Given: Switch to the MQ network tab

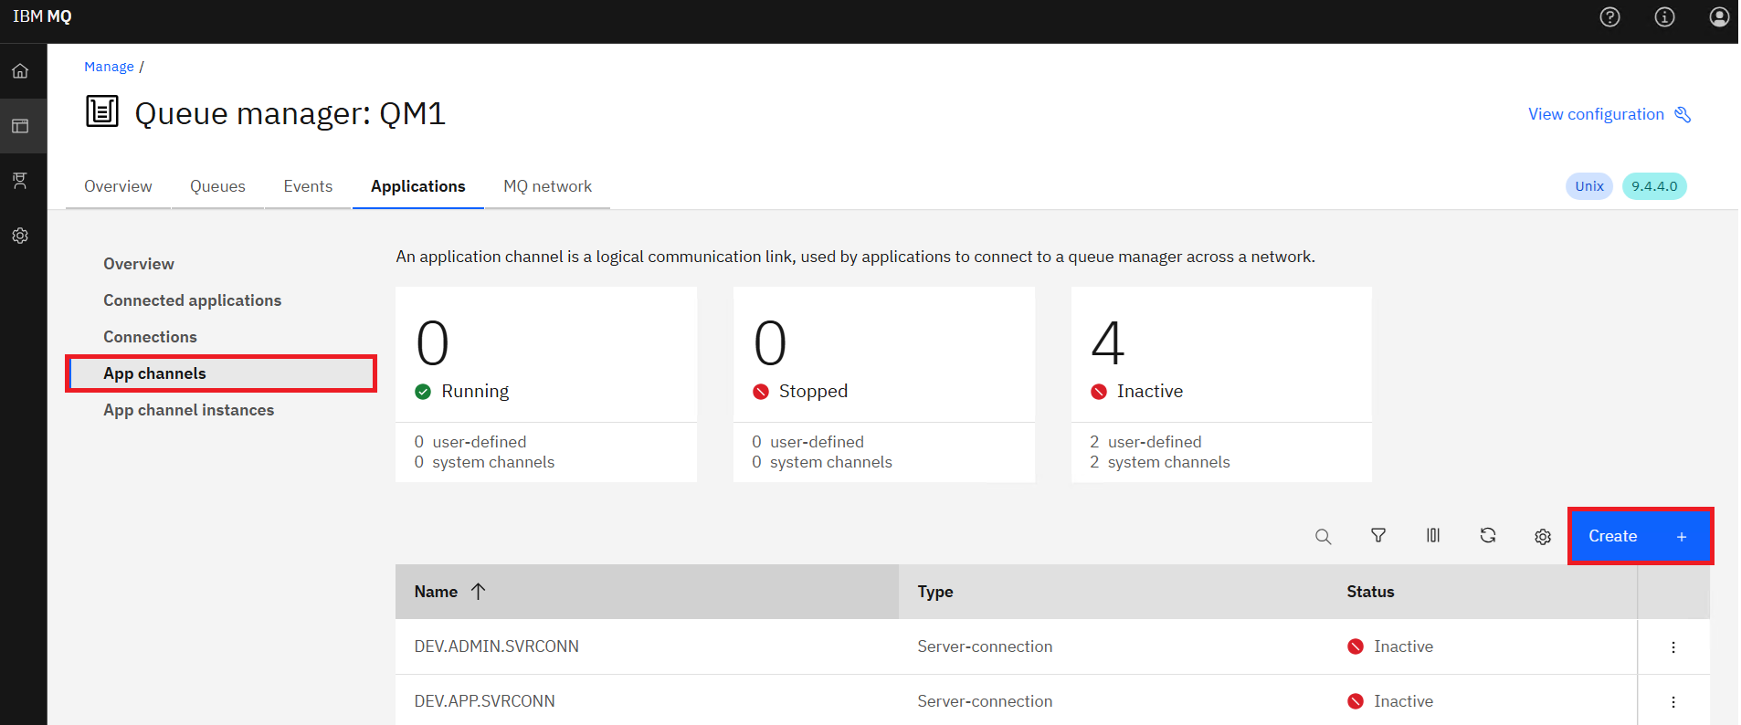Looking at the screenshot, I should (x=547, y=186).
